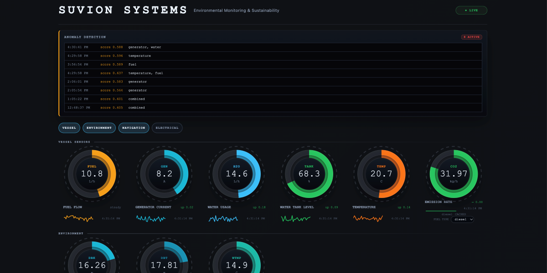
Task: Click the score 0.637 value
Action: click(x=112, y=73)
